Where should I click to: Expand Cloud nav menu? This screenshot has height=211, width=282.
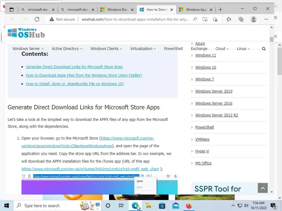point(222,49)
